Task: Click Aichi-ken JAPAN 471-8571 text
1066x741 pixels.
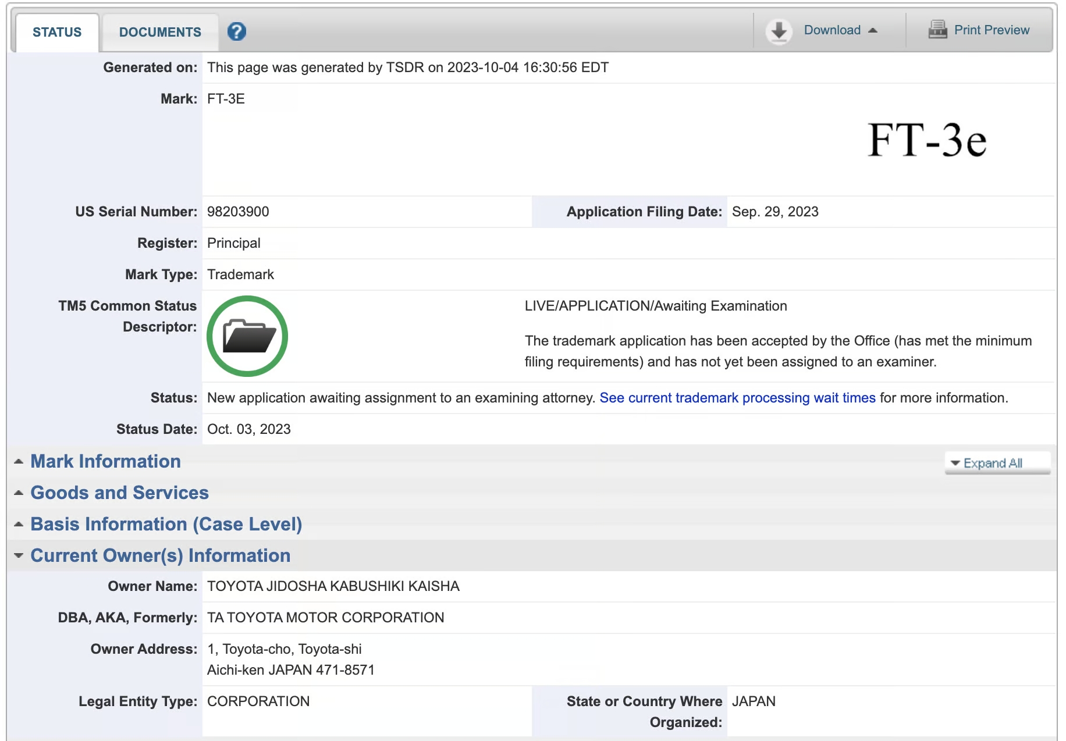Action: pos(291,670)
